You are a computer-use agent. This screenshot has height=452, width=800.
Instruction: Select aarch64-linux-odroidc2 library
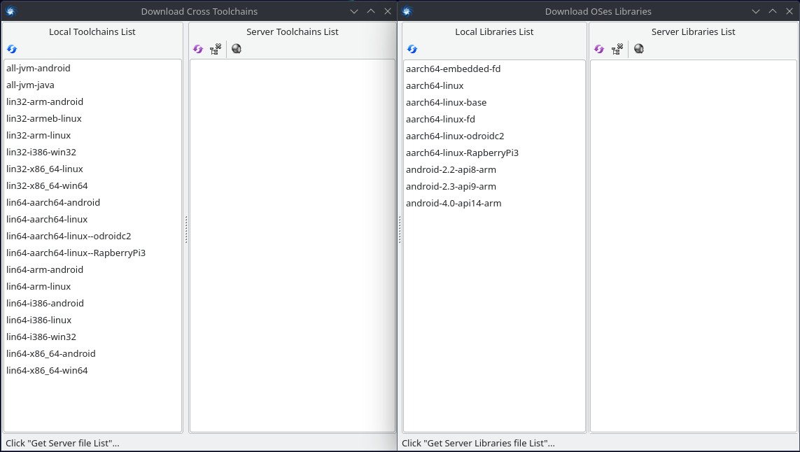pyautogui.click(x=494, y=136)
